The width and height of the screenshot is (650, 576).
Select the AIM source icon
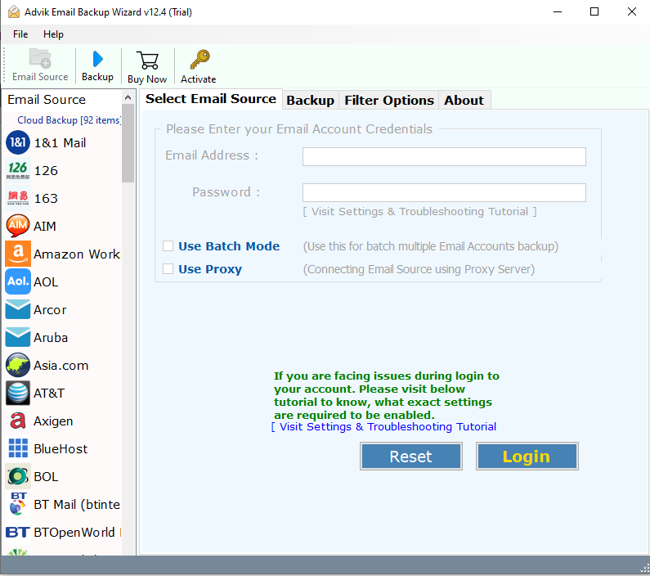(x=18, y=226)
